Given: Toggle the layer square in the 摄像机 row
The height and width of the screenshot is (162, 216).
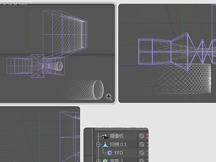Looking at the screenshot, I should pyautogui.click(x=142, y=136).
